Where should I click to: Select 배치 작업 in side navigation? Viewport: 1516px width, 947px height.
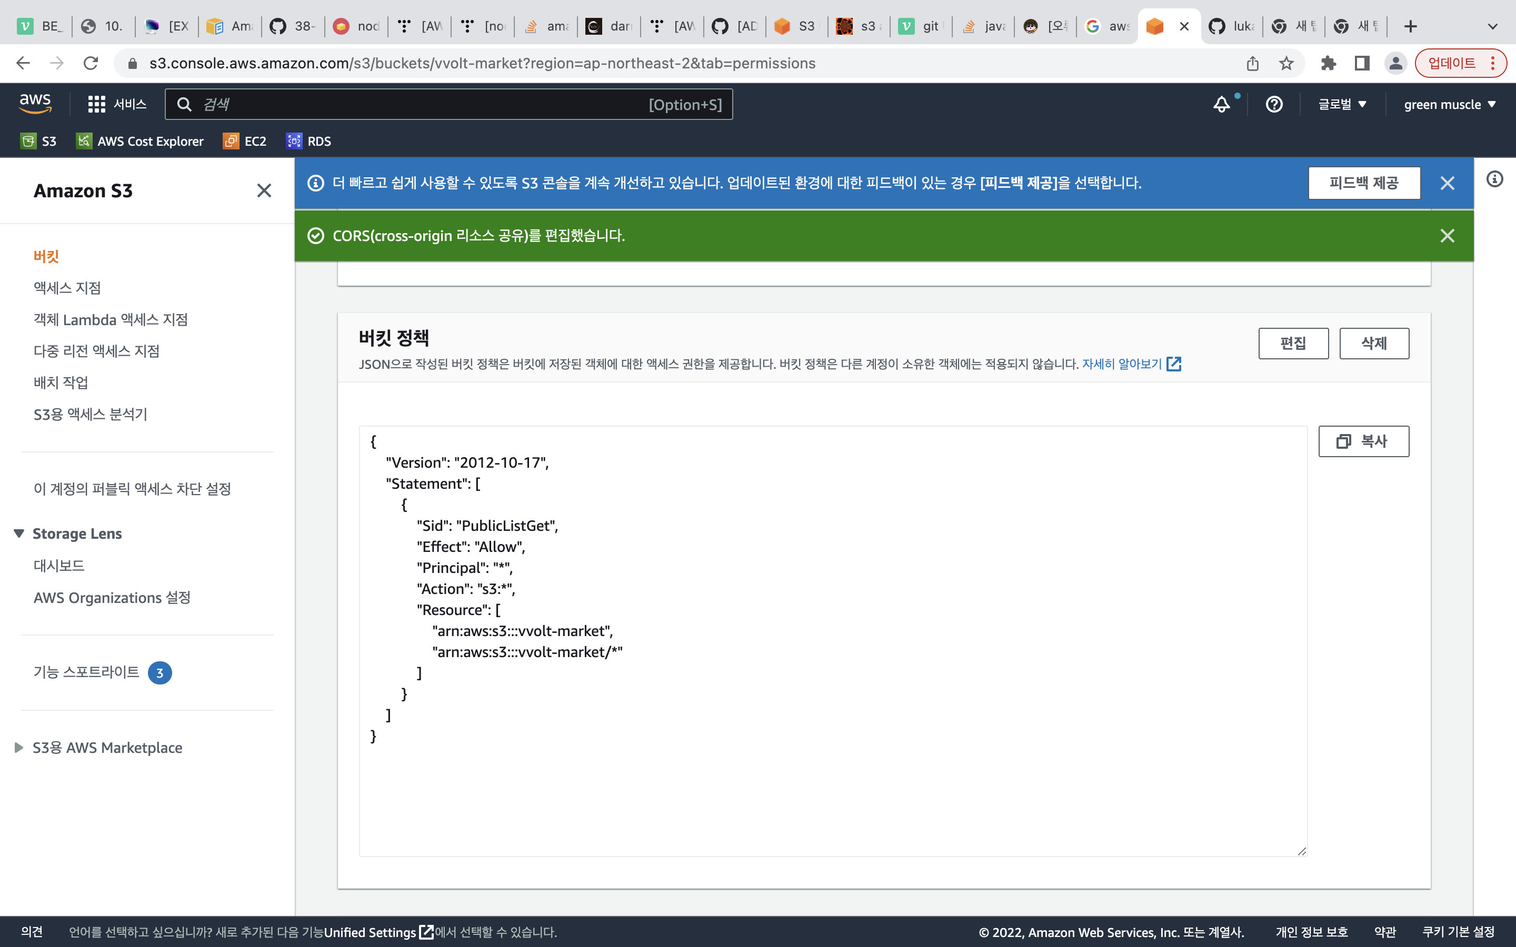61,382
